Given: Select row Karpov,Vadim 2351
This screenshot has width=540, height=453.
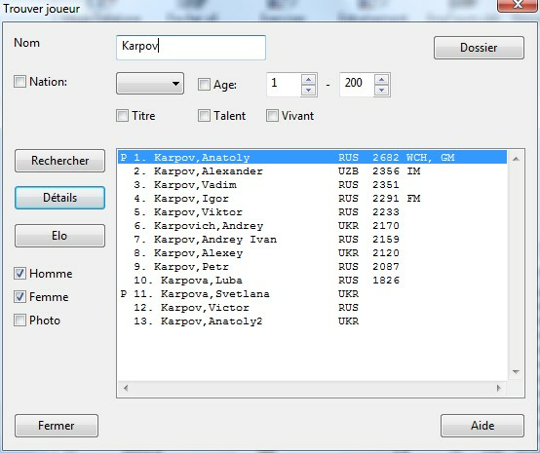Looking at the screenshot, I should coord(312,185).
